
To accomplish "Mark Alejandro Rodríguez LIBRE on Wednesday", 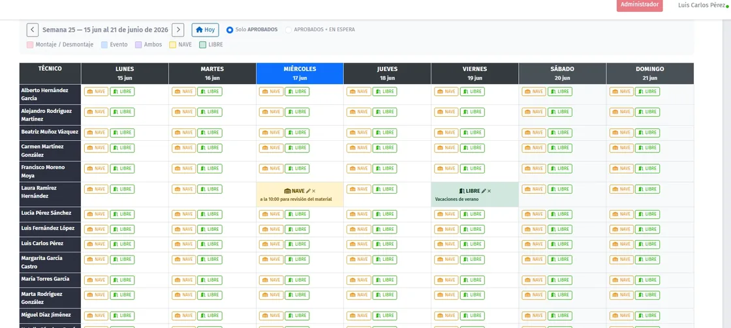I will coord(297,112).
